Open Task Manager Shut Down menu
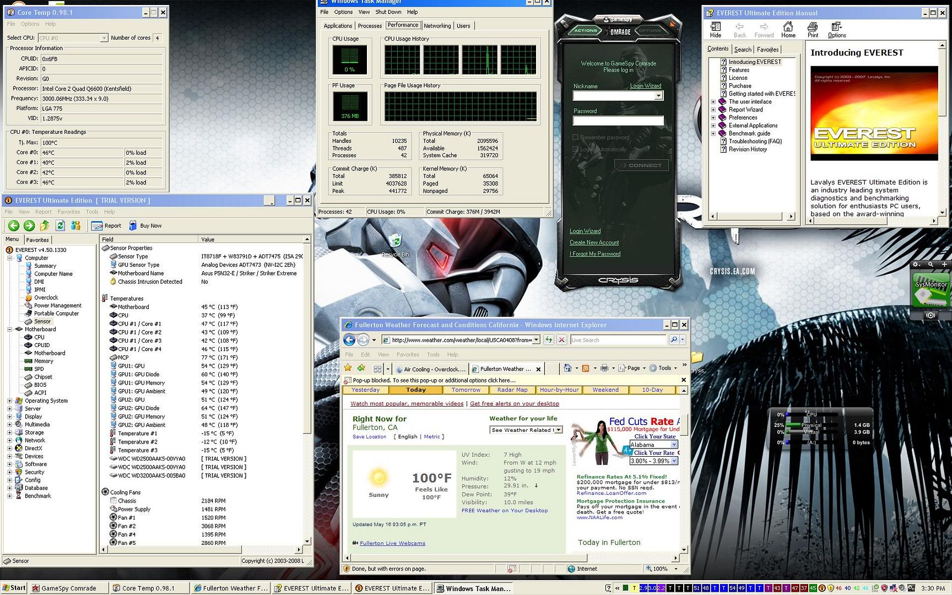The image size is (952, 595). [x=388, y=12]
